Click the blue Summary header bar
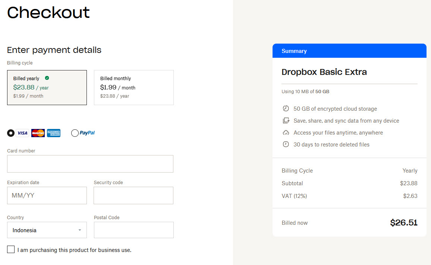 (x=349, y=51)
